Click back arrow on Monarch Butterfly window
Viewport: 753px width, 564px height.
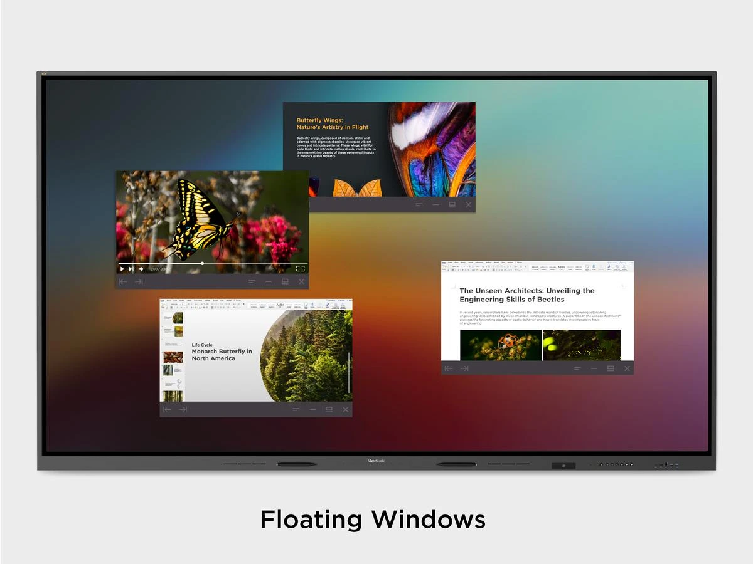(167, 410)
